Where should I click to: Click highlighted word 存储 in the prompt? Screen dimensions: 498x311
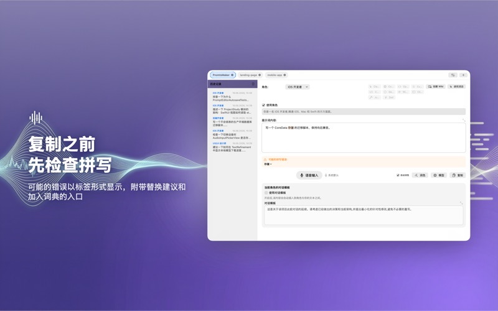point(291,128)
